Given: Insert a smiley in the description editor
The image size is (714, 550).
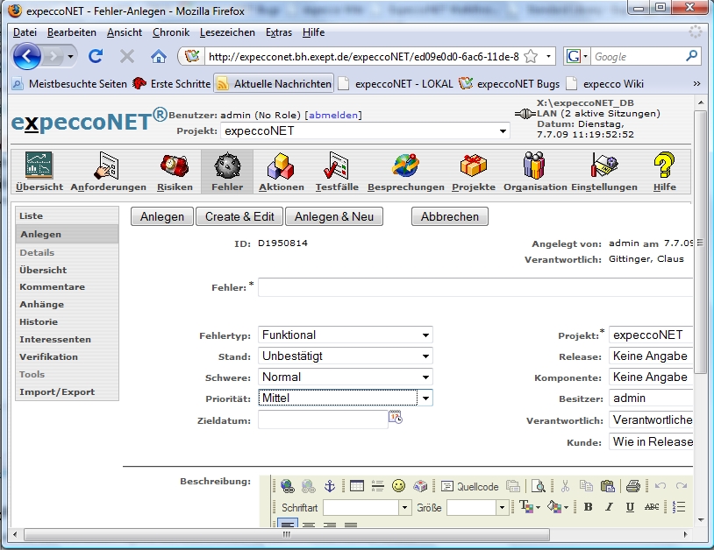Looking at the screenshot, I should click(398, 486).
